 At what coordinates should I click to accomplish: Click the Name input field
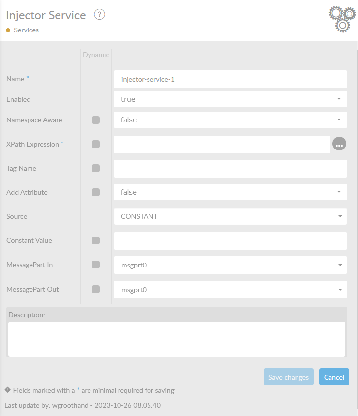tap(230, 79)
